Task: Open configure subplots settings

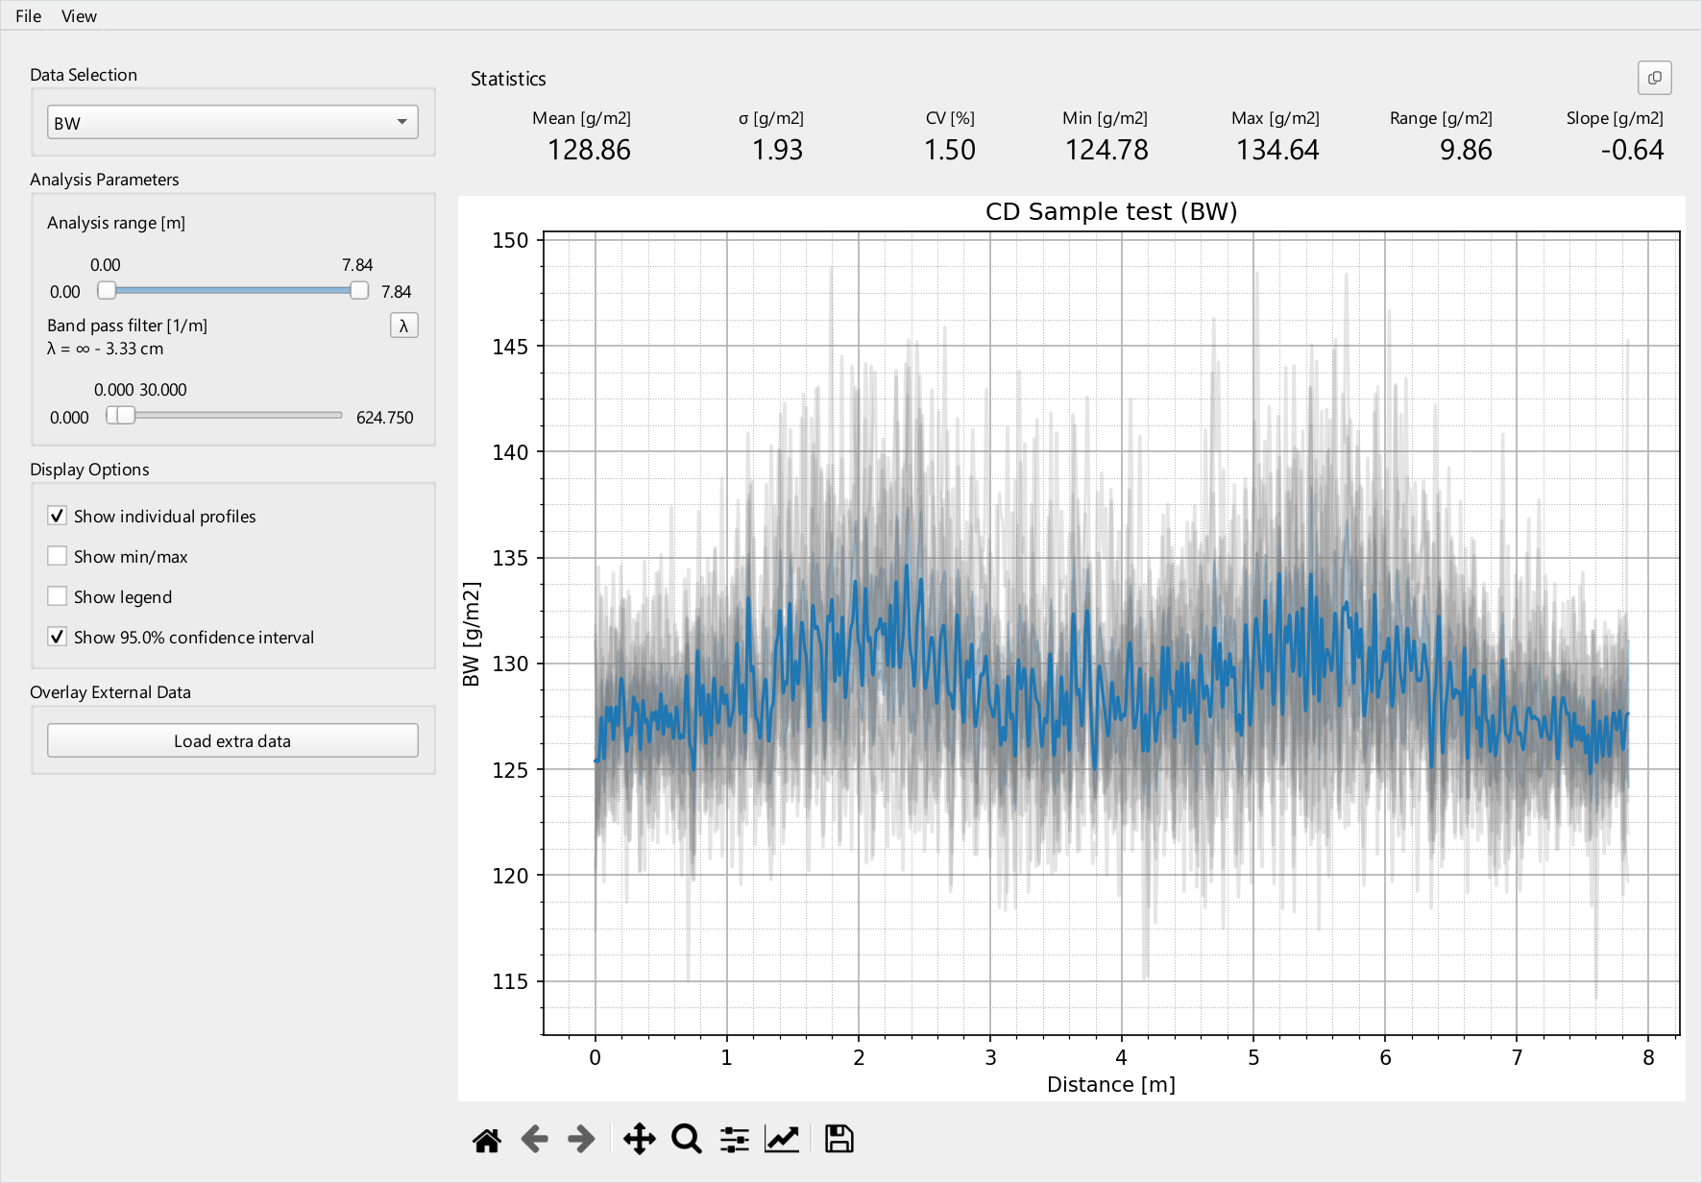Action: [x=735, y=1140]
